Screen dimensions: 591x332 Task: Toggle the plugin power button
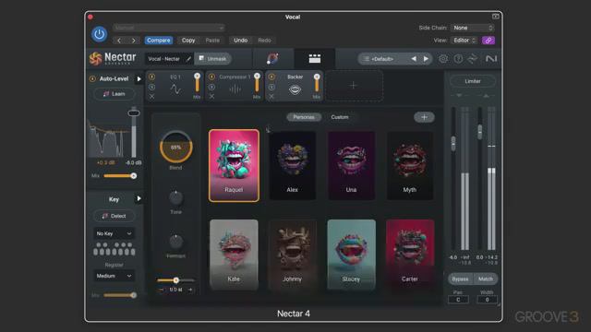(99, 34)
